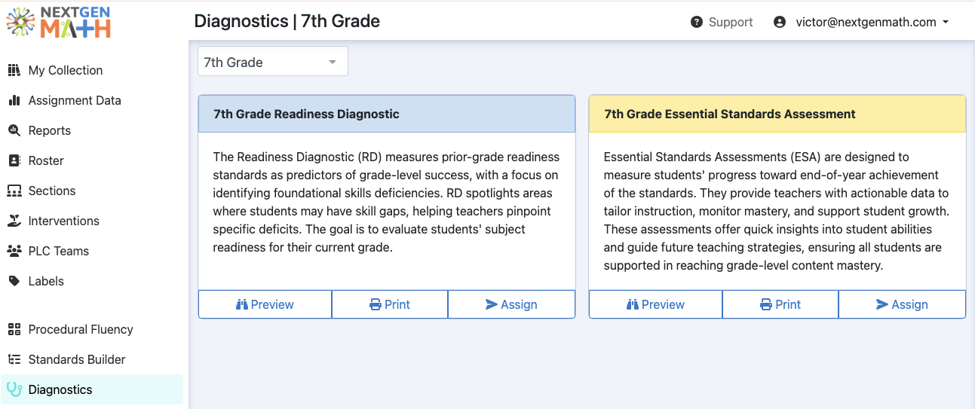The image size is (975, 409).
Task: Click the Diagnostics stethoscope icon
Action: (x=14, y=389)
